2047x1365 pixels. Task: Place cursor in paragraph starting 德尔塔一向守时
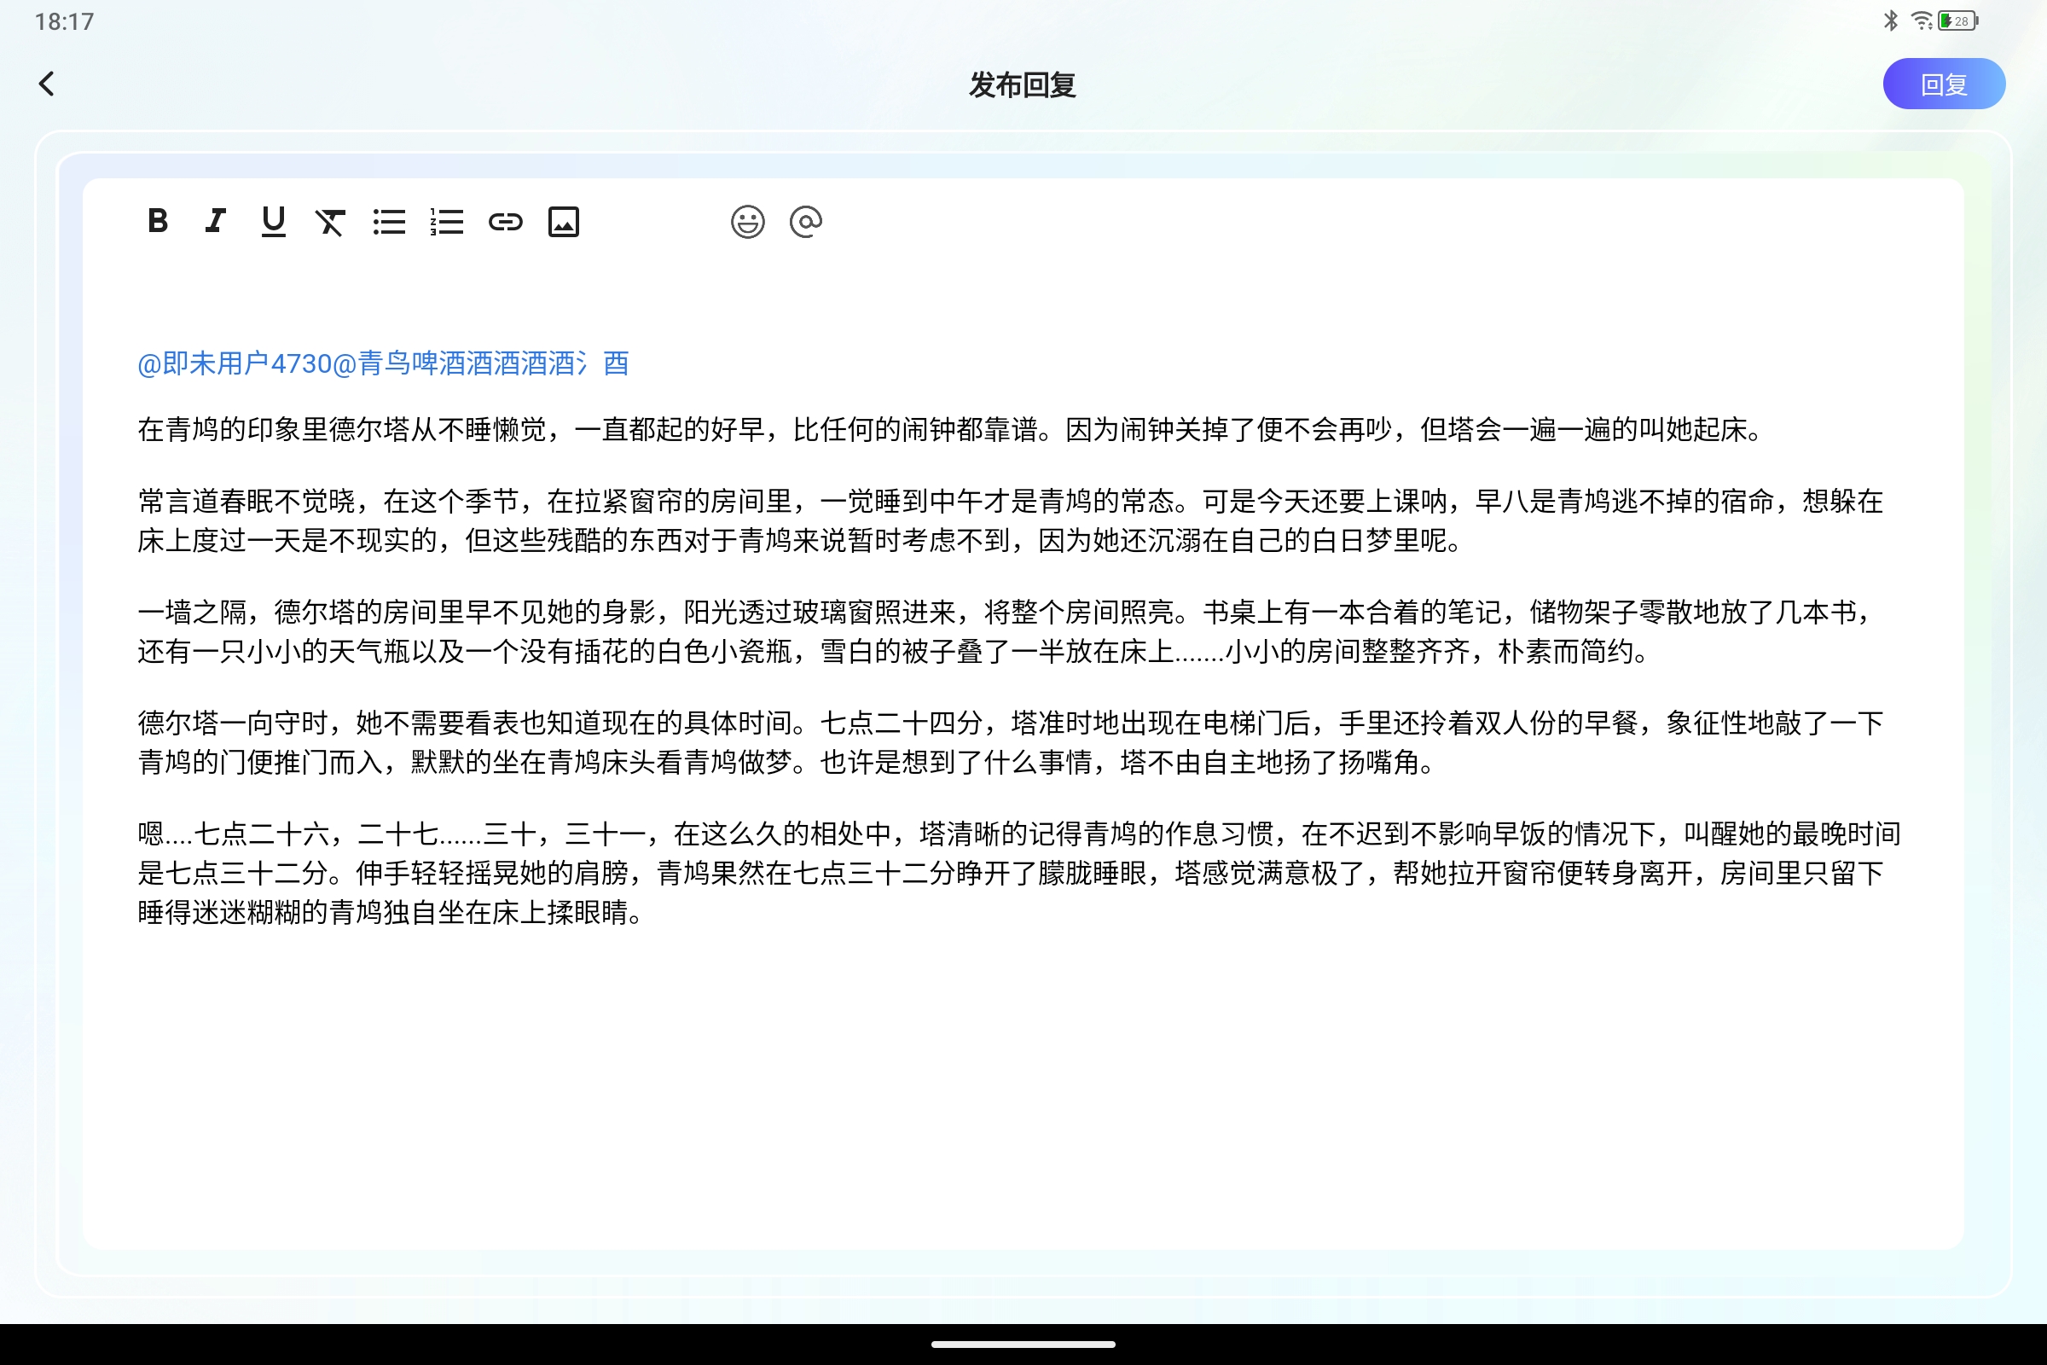point(1011,743)
